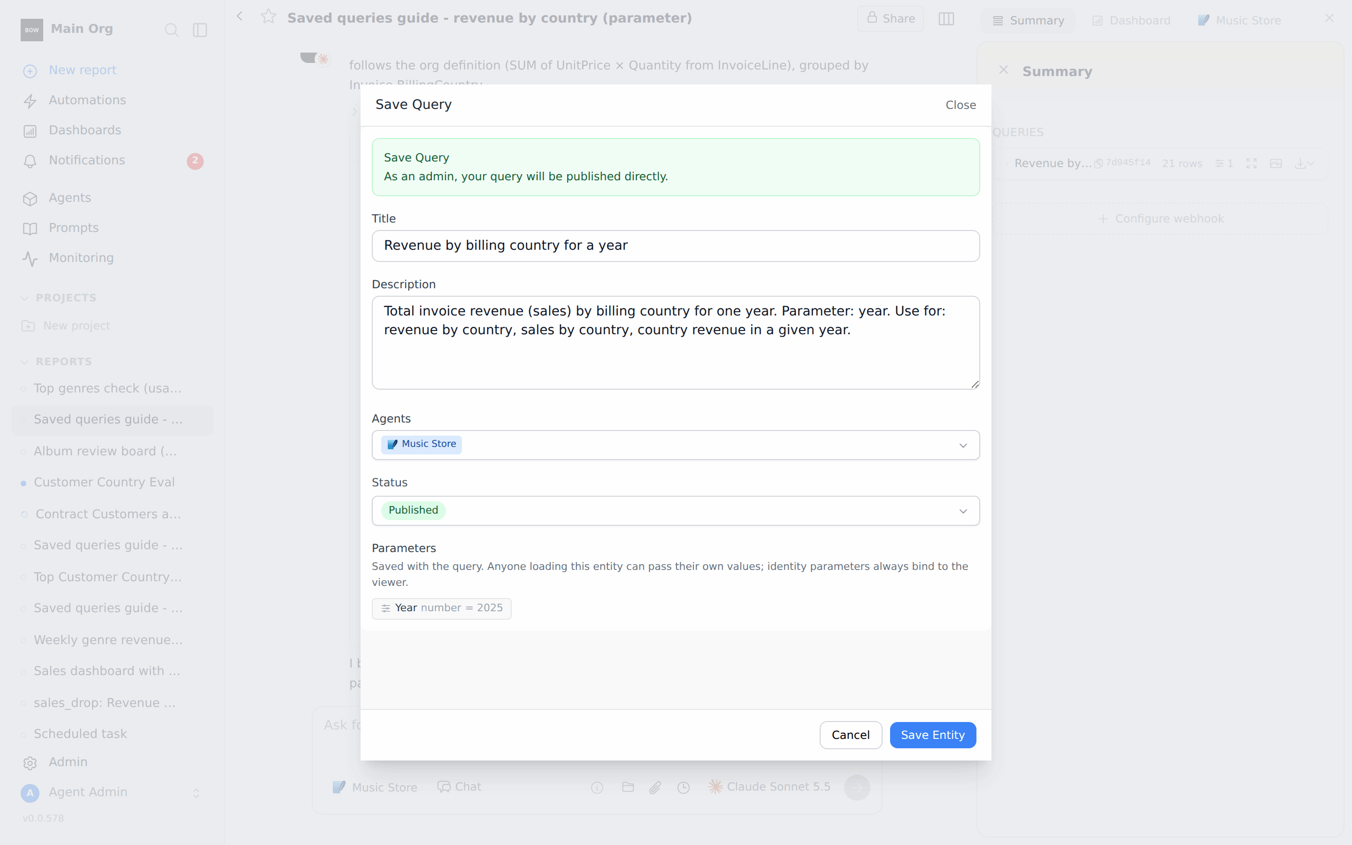
Task: Open the Customer Country Eval report
Action: (x=104, y=482)
